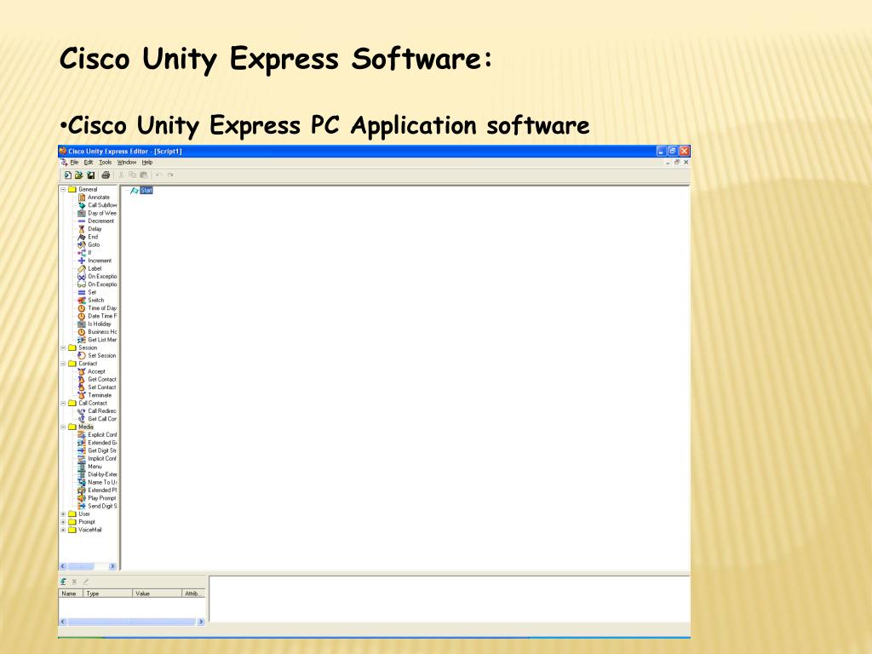Expand the User folder
Screen dimensions: 872x654
click(63, 514)
